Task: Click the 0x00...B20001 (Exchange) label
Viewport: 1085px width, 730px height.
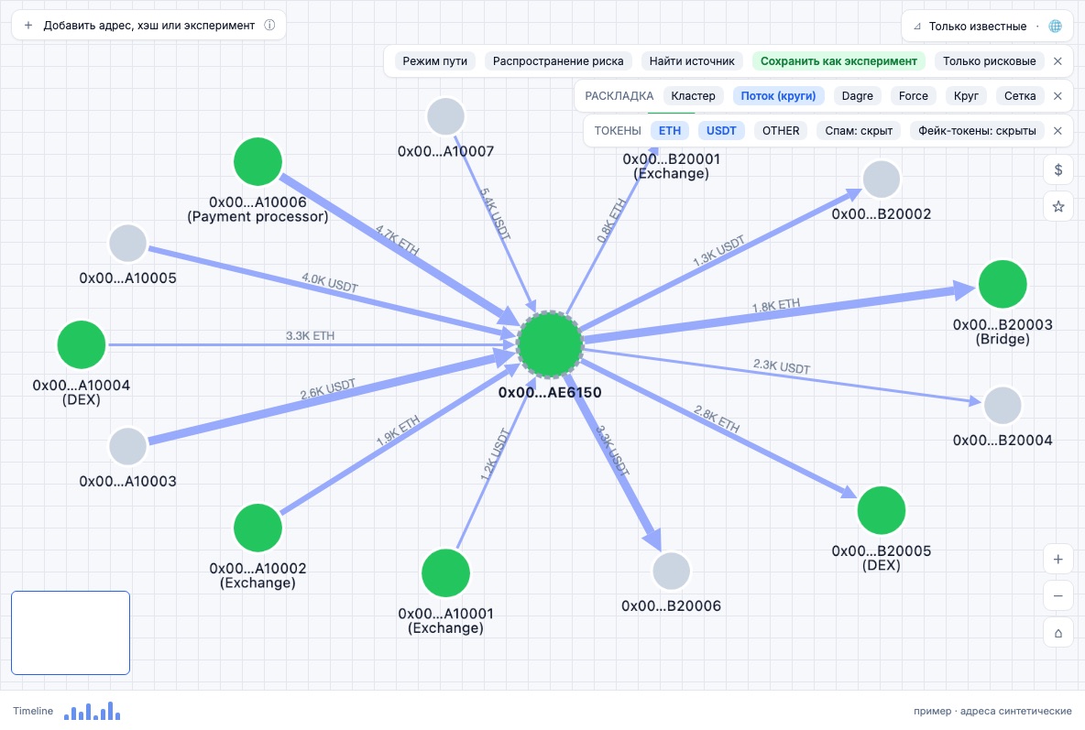Action: (x=671, y=166)
